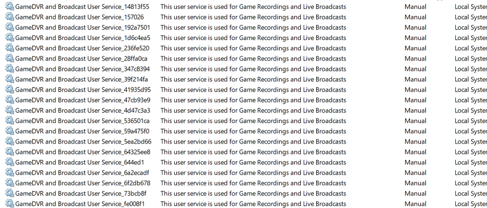Click the description text in the Service_59a475f0 row
Screen dimensions: 487x208
pyautogui.click(x=253, y=131)
